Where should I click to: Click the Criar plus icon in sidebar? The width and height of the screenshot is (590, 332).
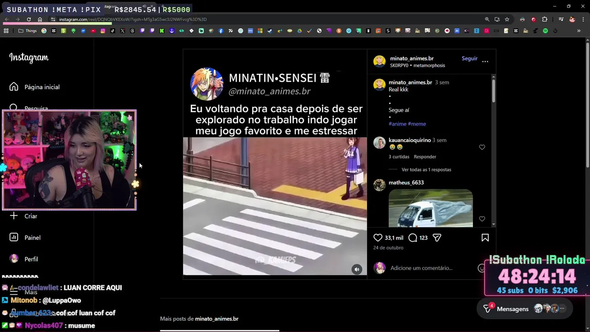point(14,216)
